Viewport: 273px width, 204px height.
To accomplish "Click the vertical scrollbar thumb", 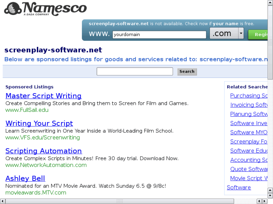I will [270, 42].
